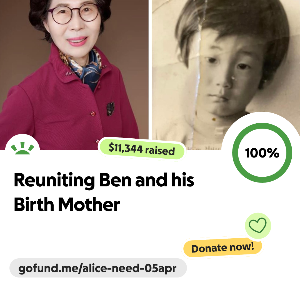This screenshot has height=300, width=300.
Task: Click the GoFundMe sunburst logo
Action: click(22, 148)
